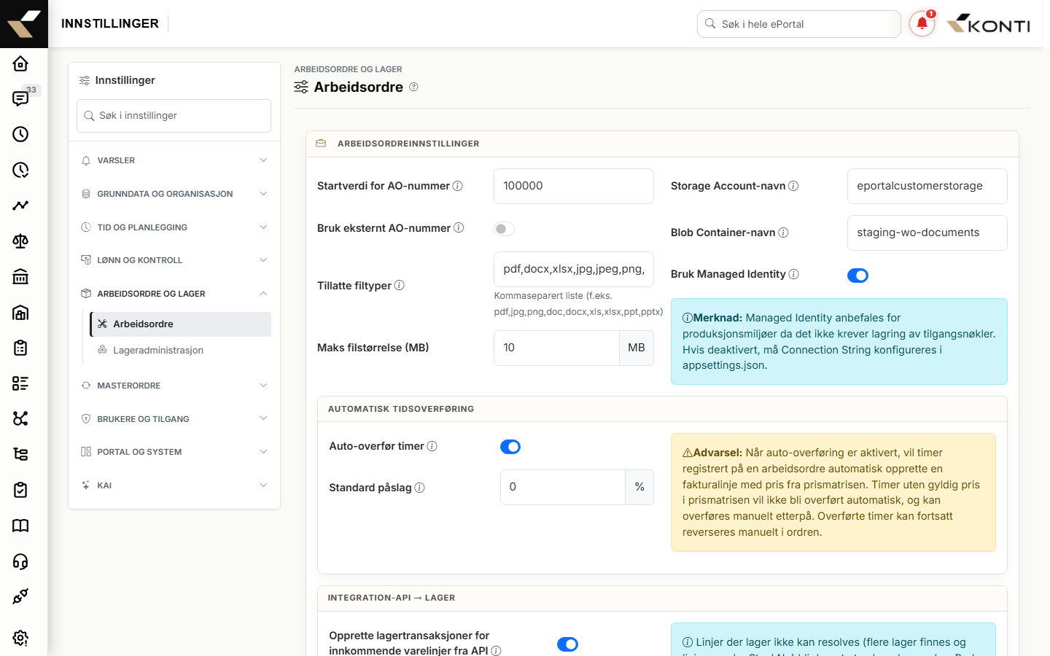Expand PORTAL OG SYSTEM section
1050x656 pixels.
174,452
